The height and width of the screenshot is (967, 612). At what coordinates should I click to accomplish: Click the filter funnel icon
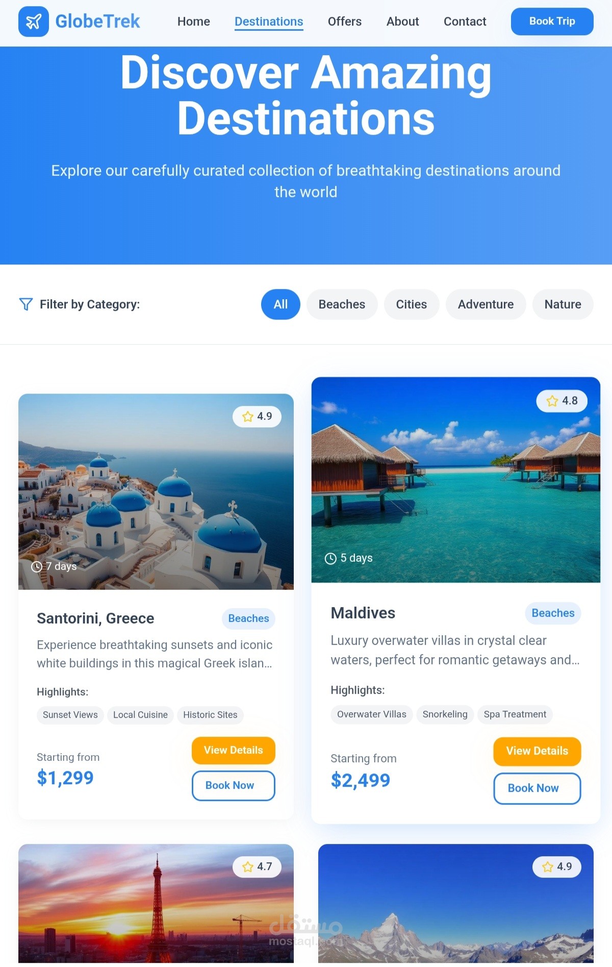click(x=26, y=304)
